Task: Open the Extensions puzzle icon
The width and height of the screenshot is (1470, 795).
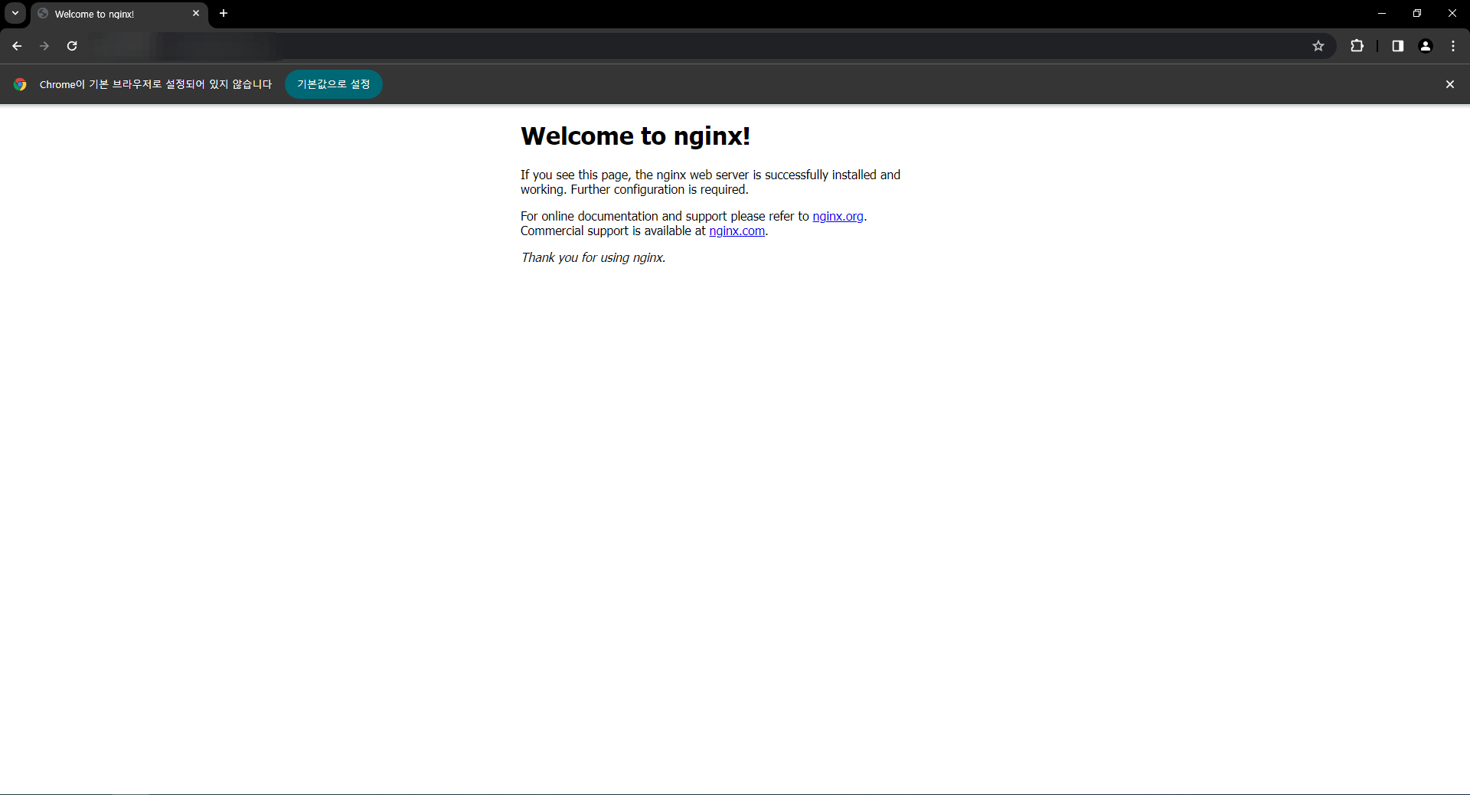Action: click(x=1357, y=46)
